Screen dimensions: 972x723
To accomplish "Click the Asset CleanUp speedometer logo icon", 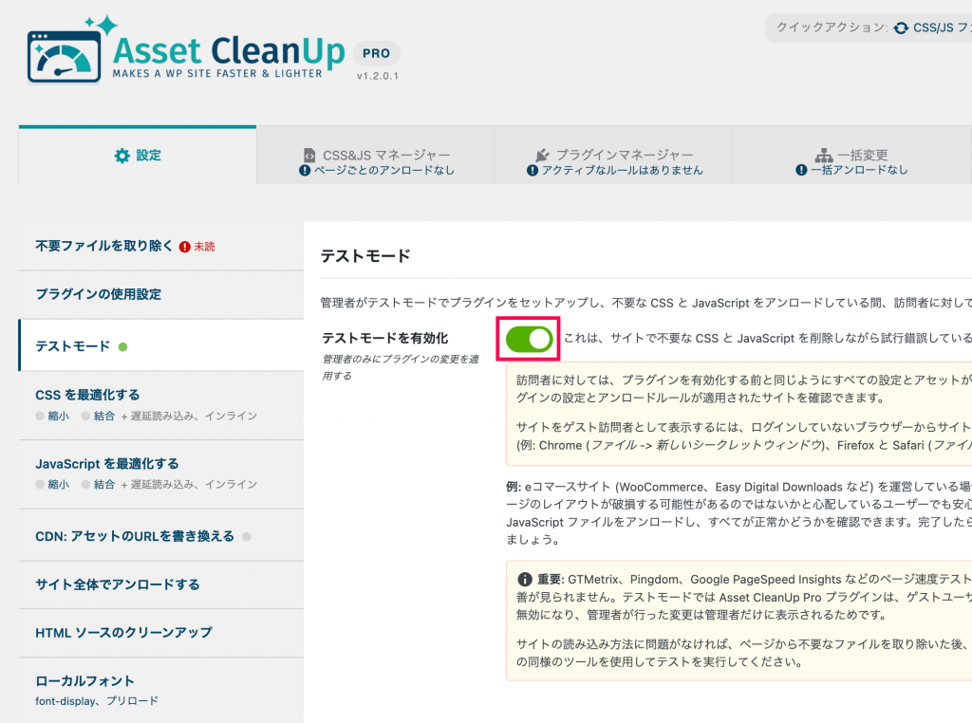I will coord(65,54).
